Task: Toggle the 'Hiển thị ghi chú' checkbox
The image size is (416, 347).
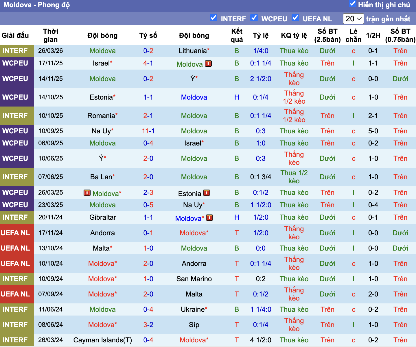Action: point(352,4)
